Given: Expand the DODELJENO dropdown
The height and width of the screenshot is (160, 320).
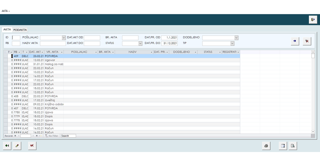Looking at the screenshot, I should click(x=236, y=38).
